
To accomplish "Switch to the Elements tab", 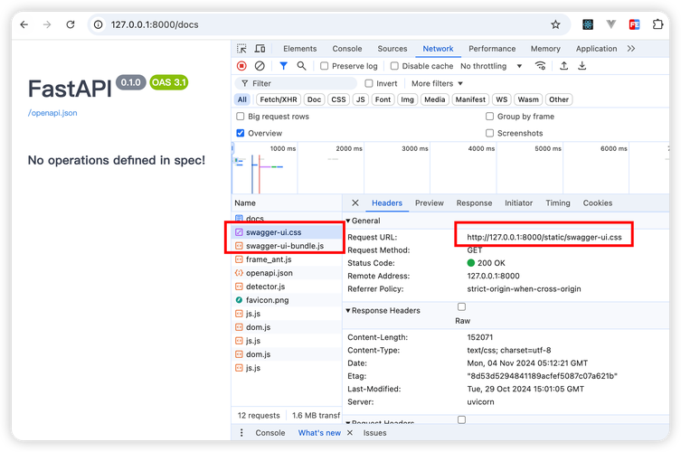I will click(300, 49).
